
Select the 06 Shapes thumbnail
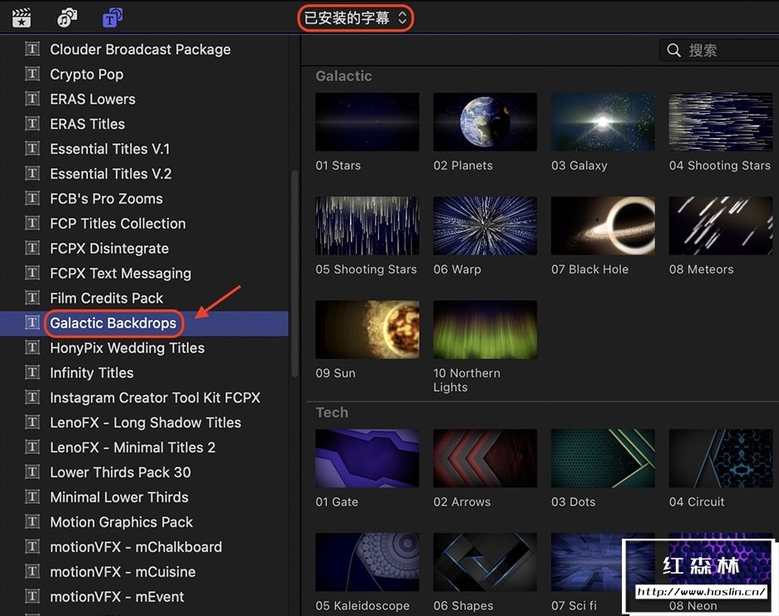(485, 562)
